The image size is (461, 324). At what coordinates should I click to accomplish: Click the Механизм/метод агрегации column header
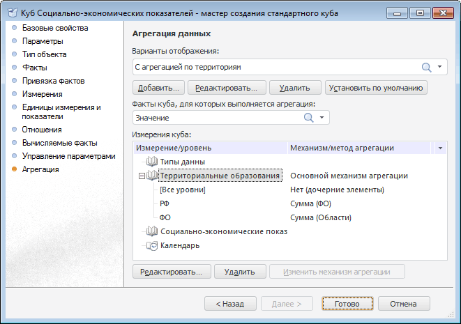tap(342, 148)
